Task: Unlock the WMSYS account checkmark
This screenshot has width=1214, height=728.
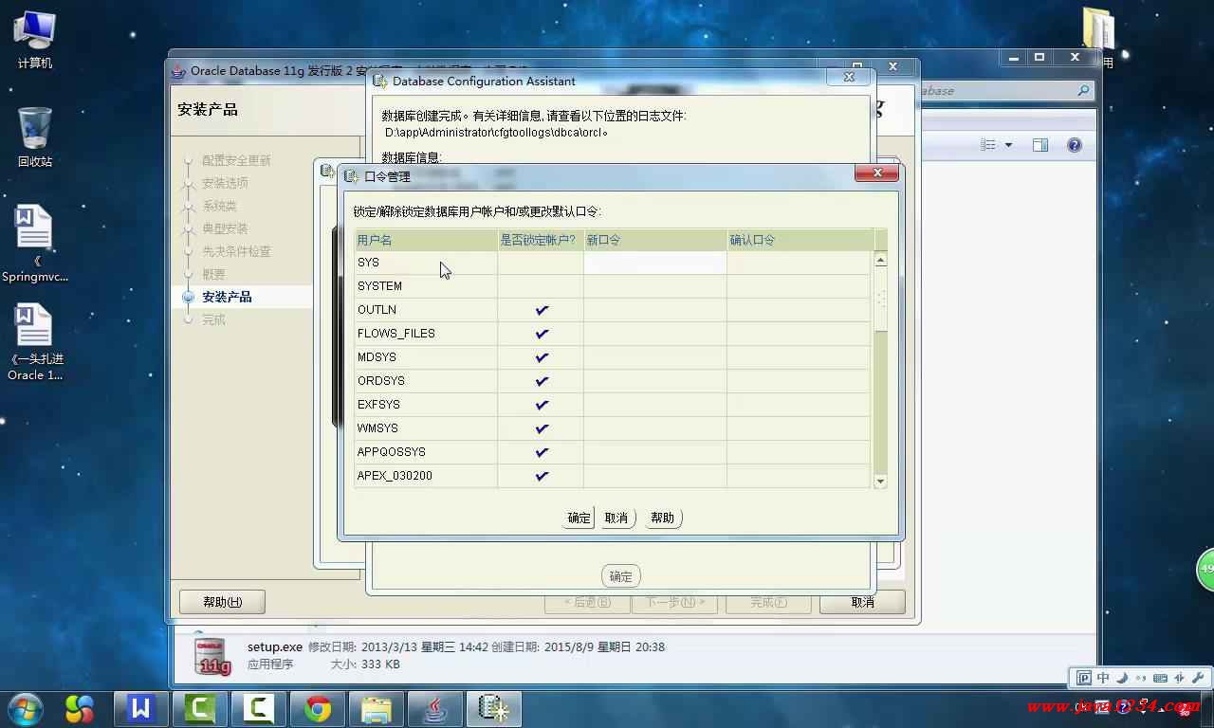Action: click(x=542, y=428)
